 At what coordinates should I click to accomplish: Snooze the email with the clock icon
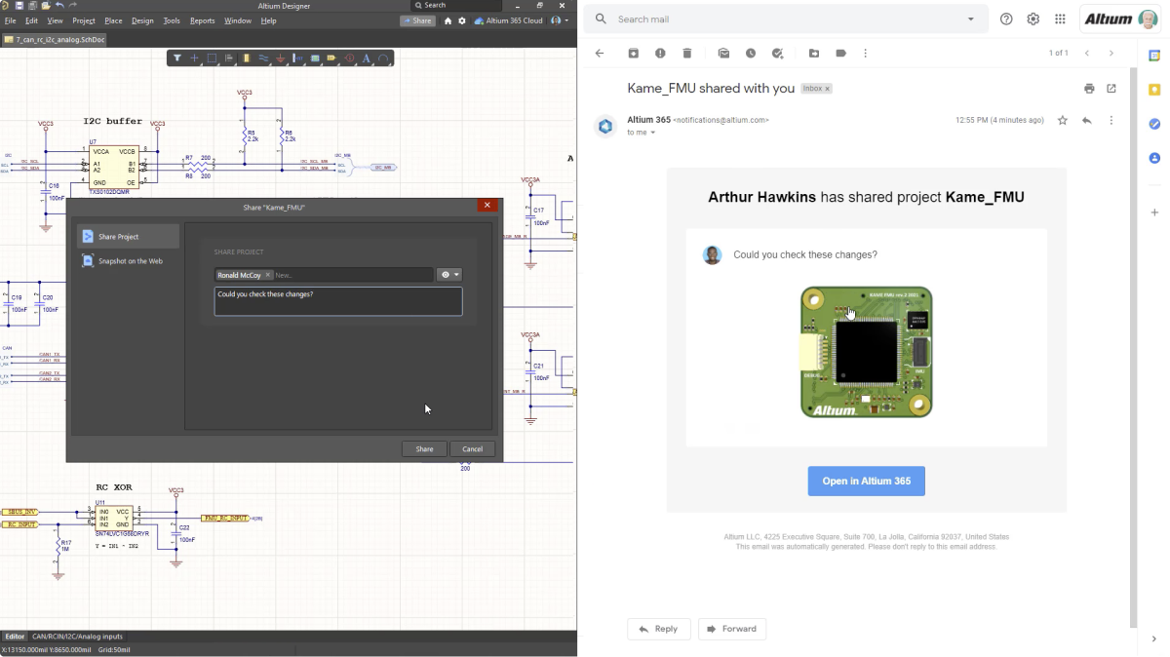(751, 54)
